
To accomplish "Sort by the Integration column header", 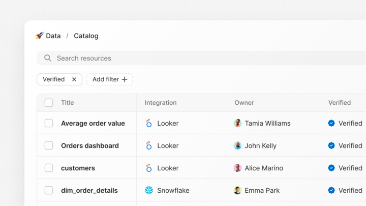I will pos(161,103).
